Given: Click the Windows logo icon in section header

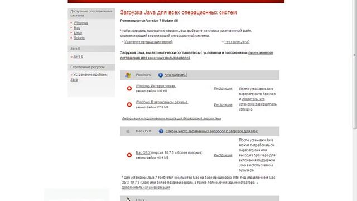Looking at the screenshot, I should coord(128,75).
